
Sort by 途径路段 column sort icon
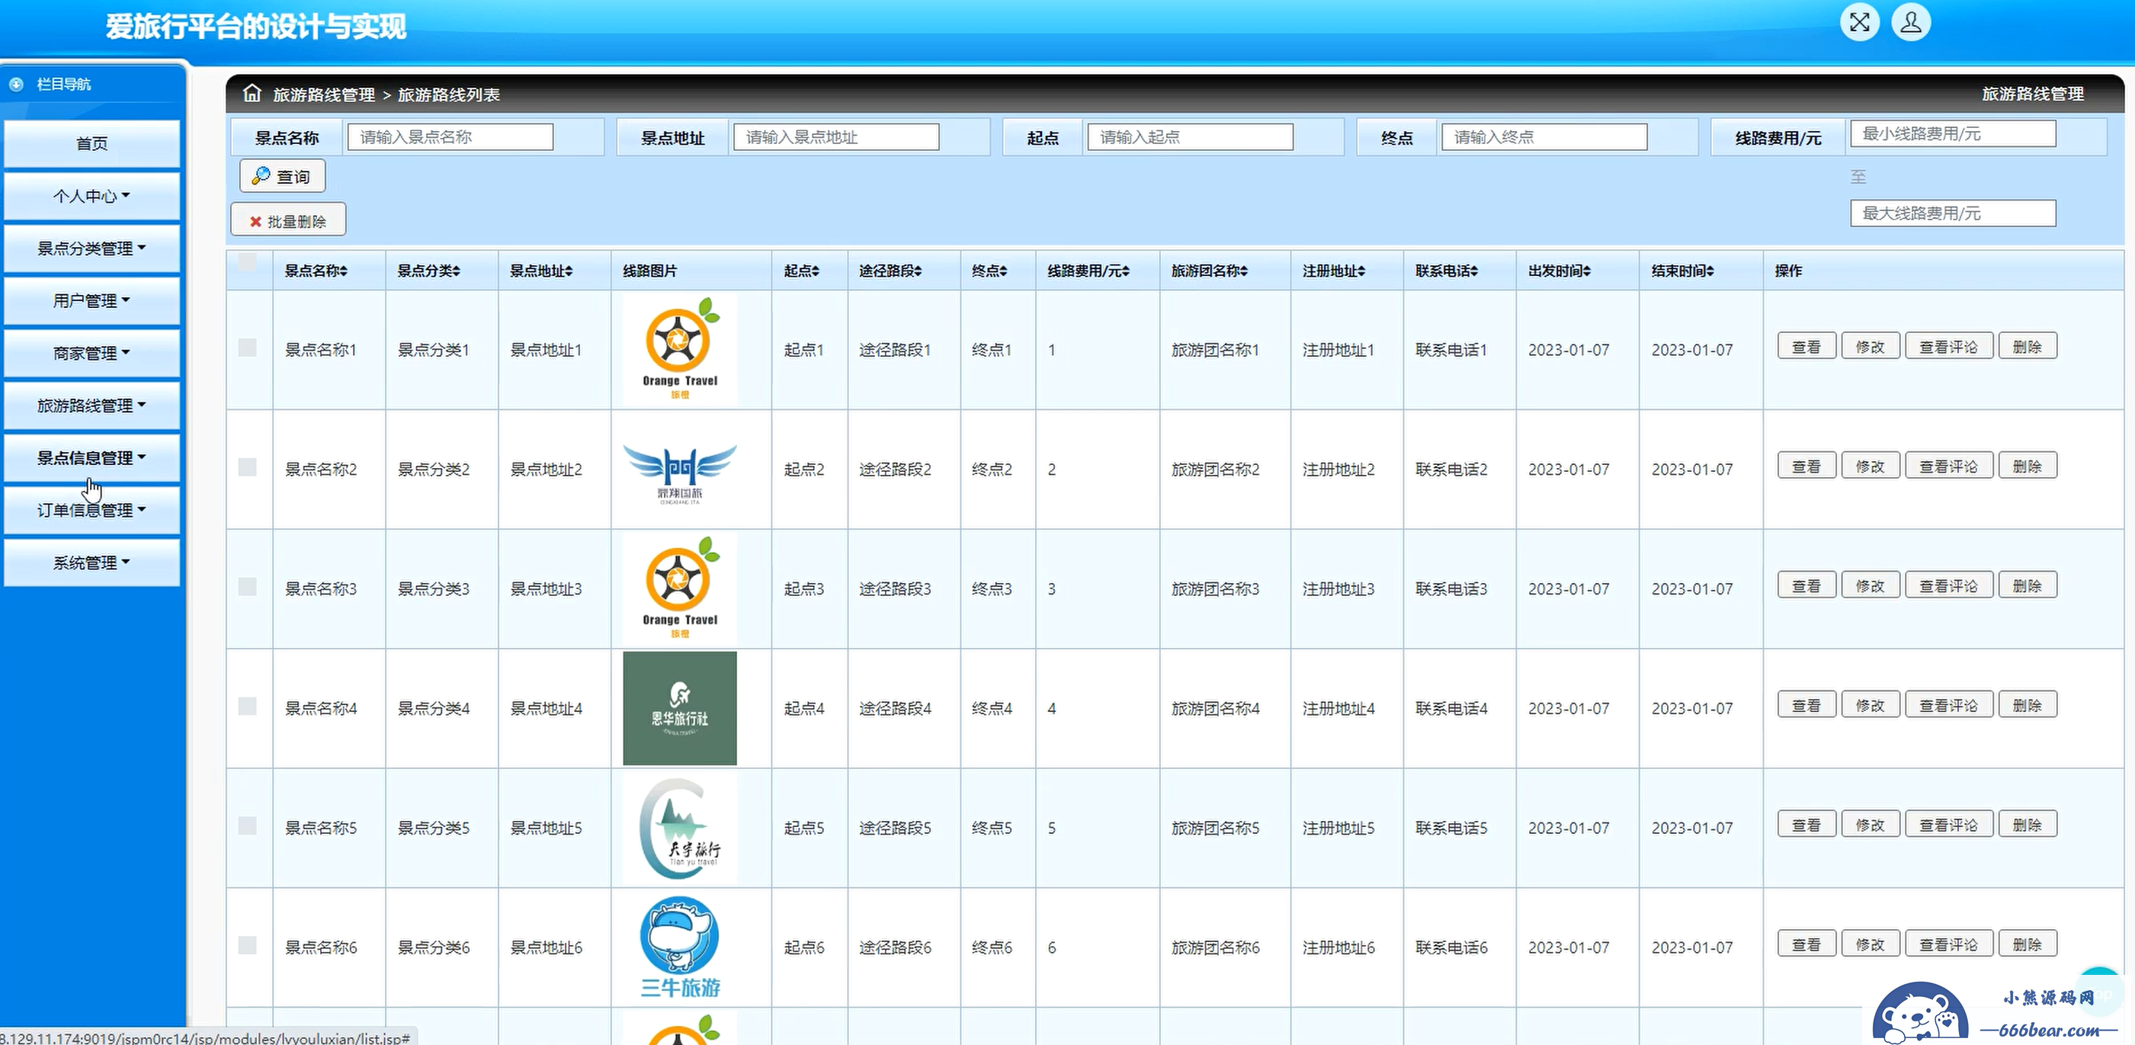pyautogui.click(x=918, y=271)
